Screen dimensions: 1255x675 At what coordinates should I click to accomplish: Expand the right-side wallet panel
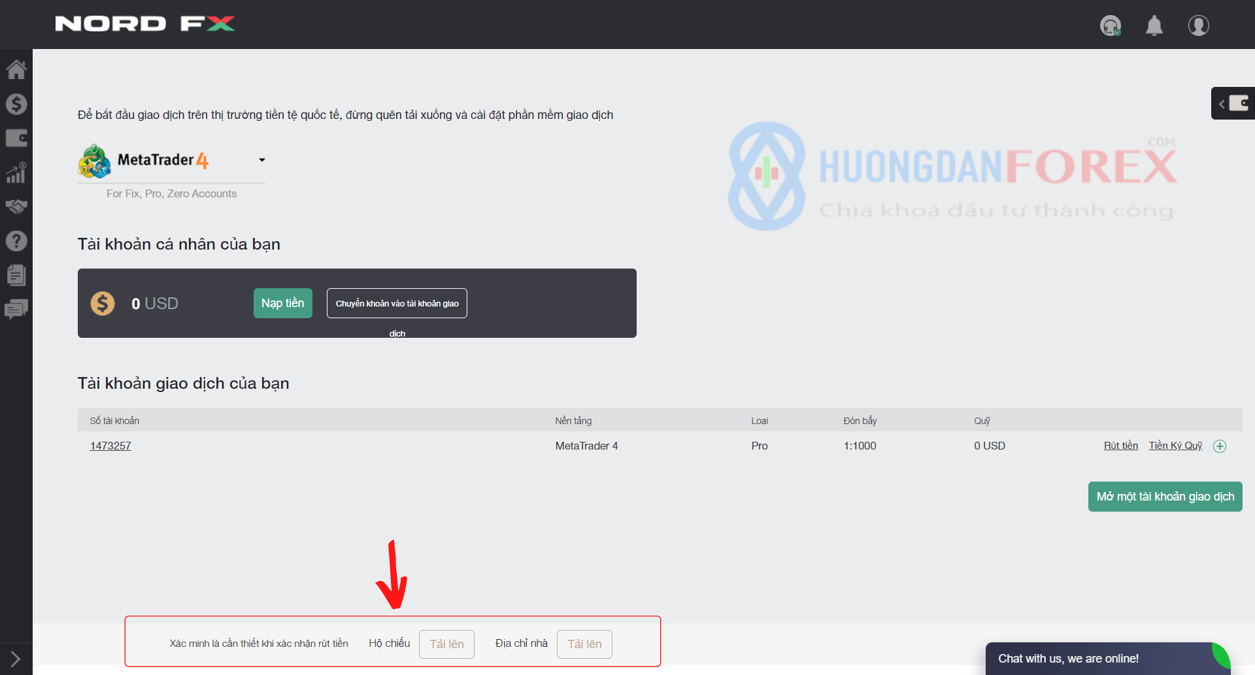[1233, 103]
